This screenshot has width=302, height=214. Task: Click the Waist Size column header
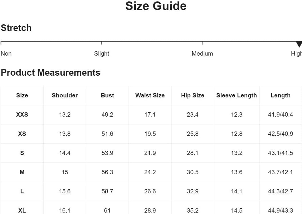150,95
